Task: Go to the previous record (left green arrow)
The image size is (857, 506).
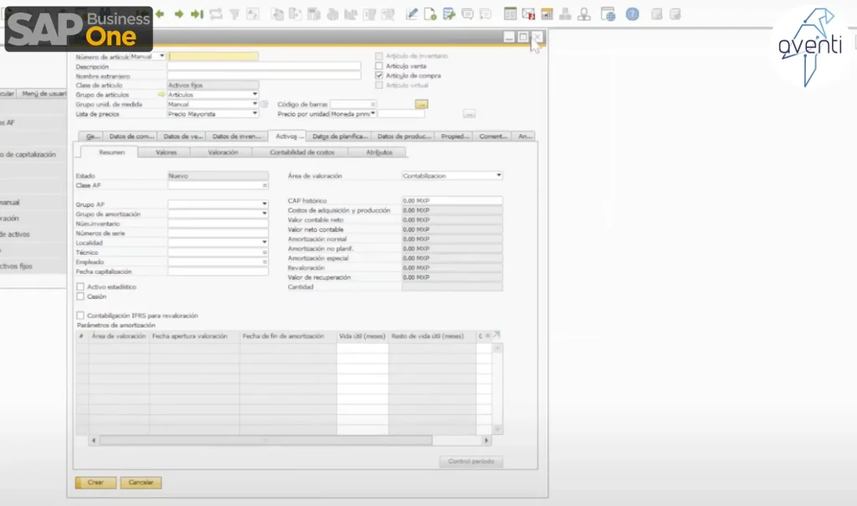Action: pyautogui.click(x=160, y=13)
